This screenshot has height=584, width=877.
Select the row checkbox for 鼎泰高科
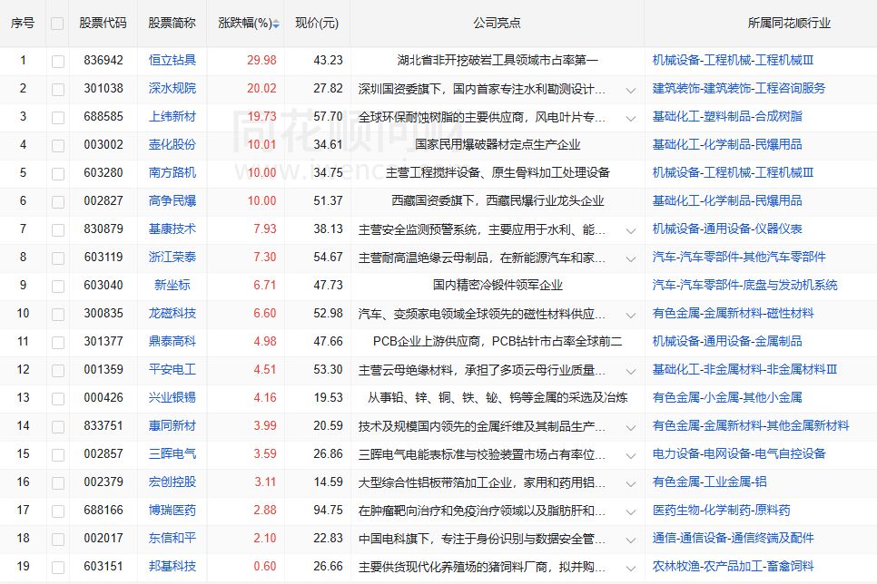(x=57, y=342)
